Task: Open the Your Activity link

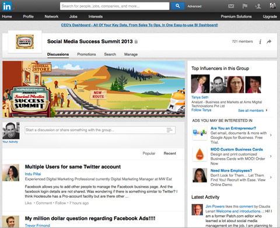Action: tap(10, 142)
